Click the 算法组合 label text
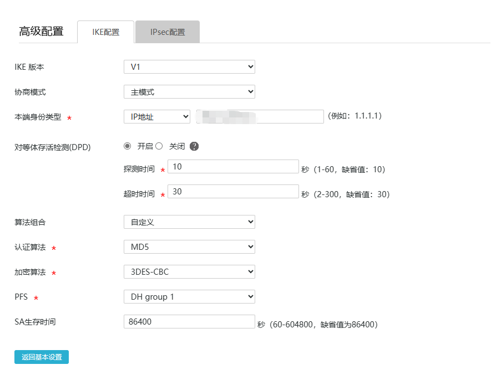 click(30, 223)
